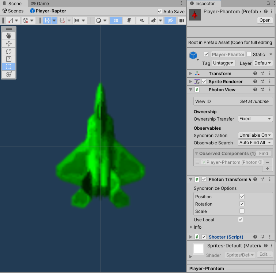Expand Shooter (Script) component

coord(190,237)
